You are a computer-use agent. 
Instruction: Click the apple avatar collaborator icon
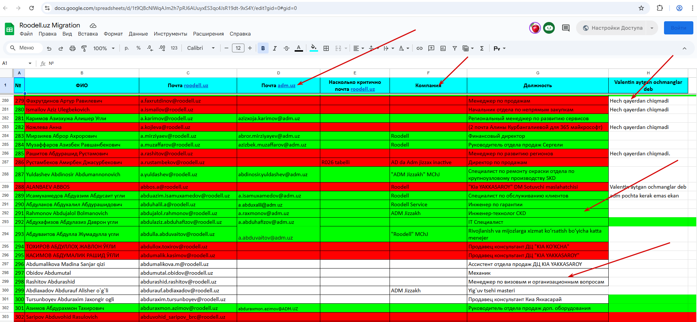pyautogui.click(x=535, y=28)
